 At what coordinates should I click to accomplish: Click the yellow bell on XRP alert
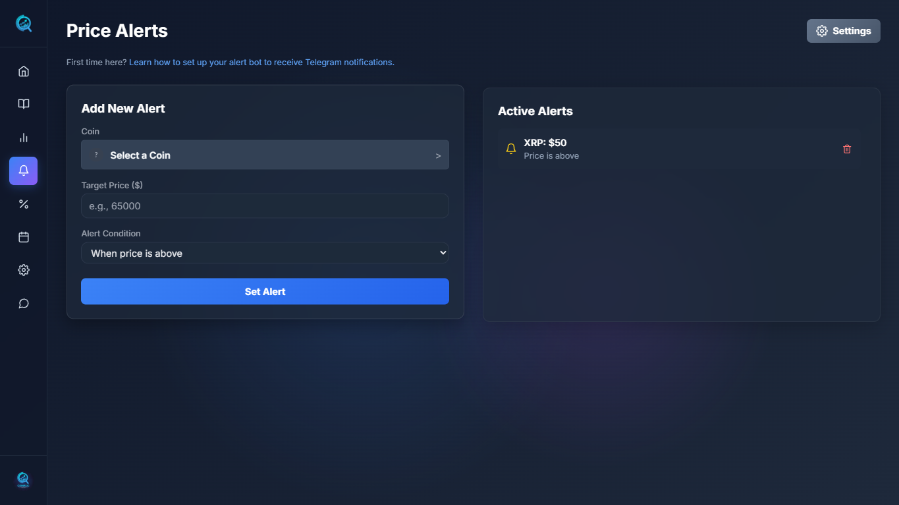(510, 149)
